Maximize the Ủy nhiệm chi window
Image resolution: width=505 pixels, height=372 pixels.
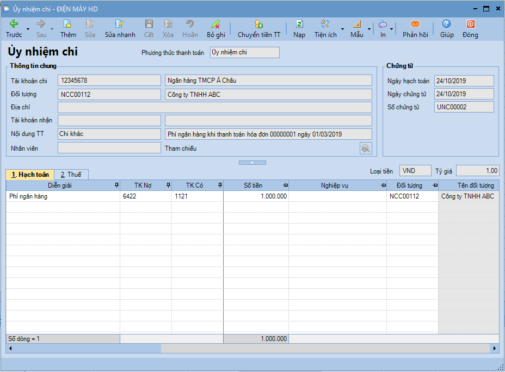click(486, 9)
